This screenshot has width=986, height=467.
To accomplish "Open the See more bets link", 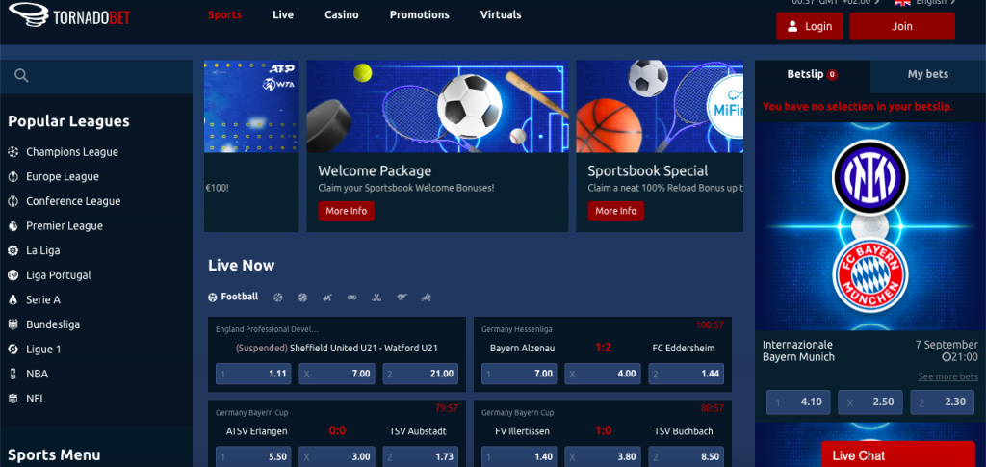I will point(947,376).
